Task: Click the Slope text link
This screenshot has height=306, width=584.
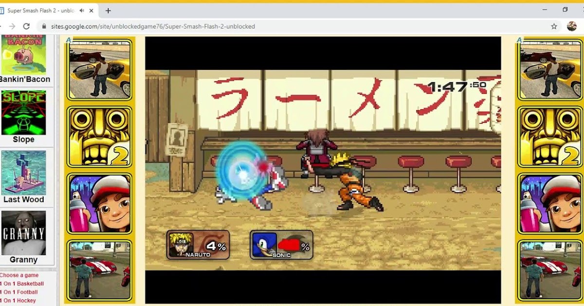Action: 23,139
